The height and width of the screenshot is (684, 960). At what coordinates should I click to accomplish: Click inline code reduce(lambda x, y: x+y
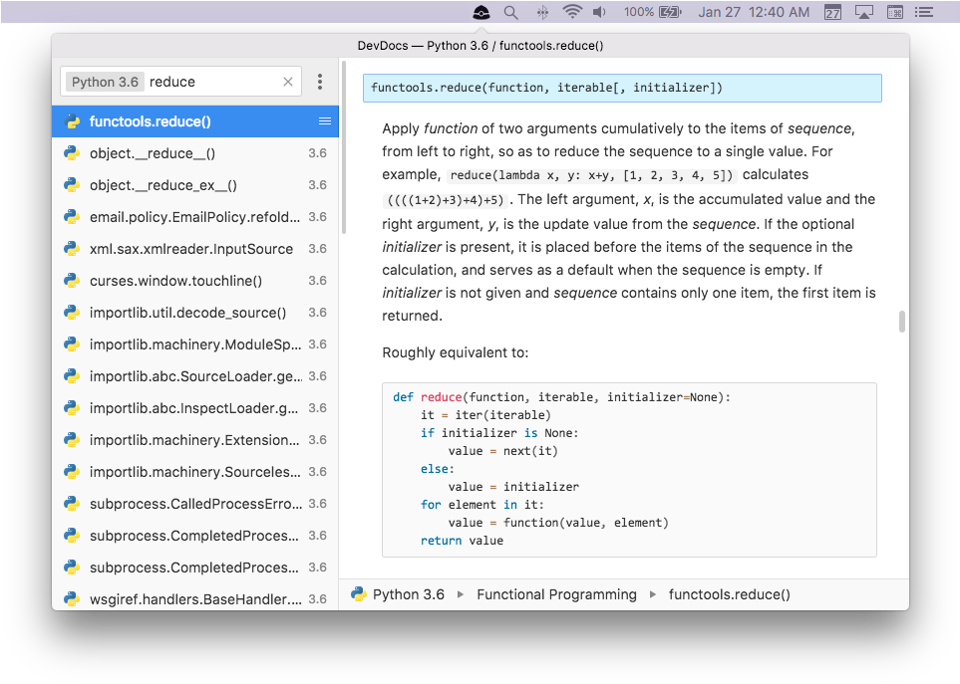591,175
